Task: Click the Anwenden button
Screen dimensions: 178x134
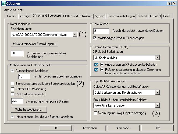Action: click(123, 128)
